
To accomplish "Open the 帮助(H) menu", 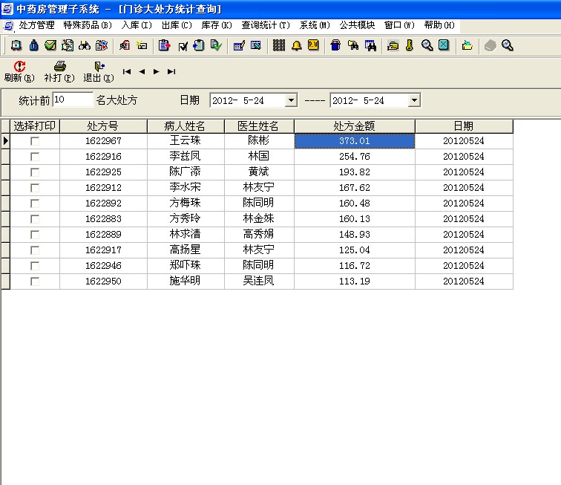I will 439,25.
